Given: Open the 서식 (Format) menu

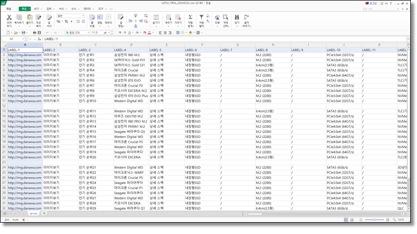Looking at the screenshot, I should click(x=61, y=9).
